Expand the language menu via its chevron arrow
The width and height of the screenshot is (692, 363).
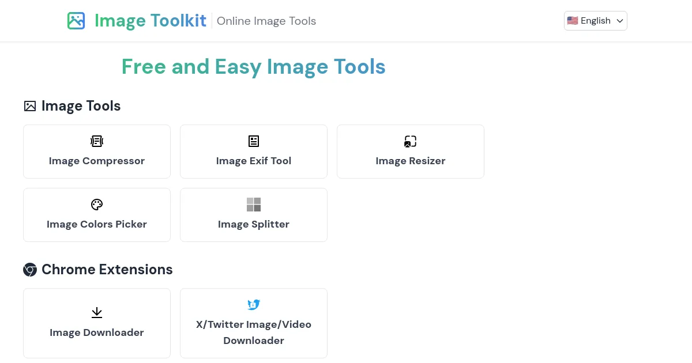coord(619,21)
